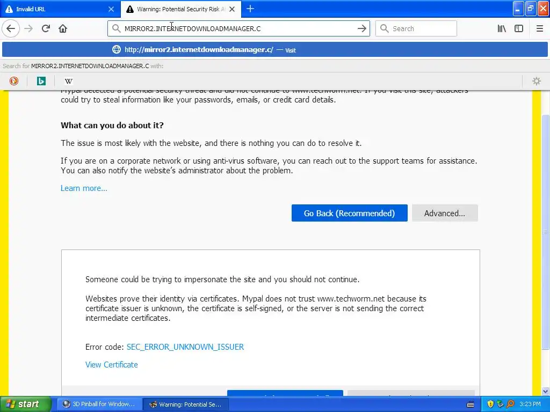Search with the DuckDuckGo engine icon
Screen dimensions: 550x412
click(x=13, y=81)
